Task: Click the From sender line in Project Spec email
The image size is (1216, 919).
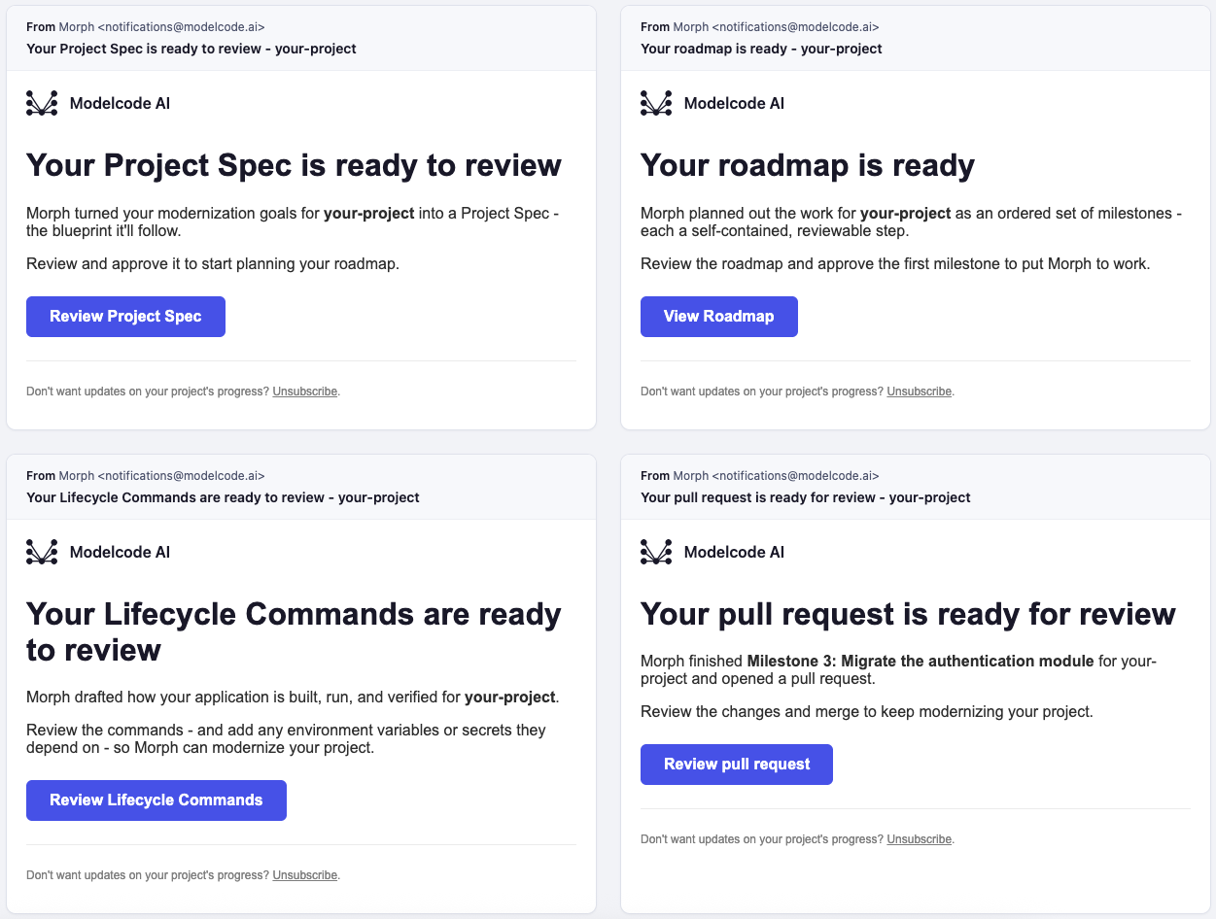Action: 145,27
